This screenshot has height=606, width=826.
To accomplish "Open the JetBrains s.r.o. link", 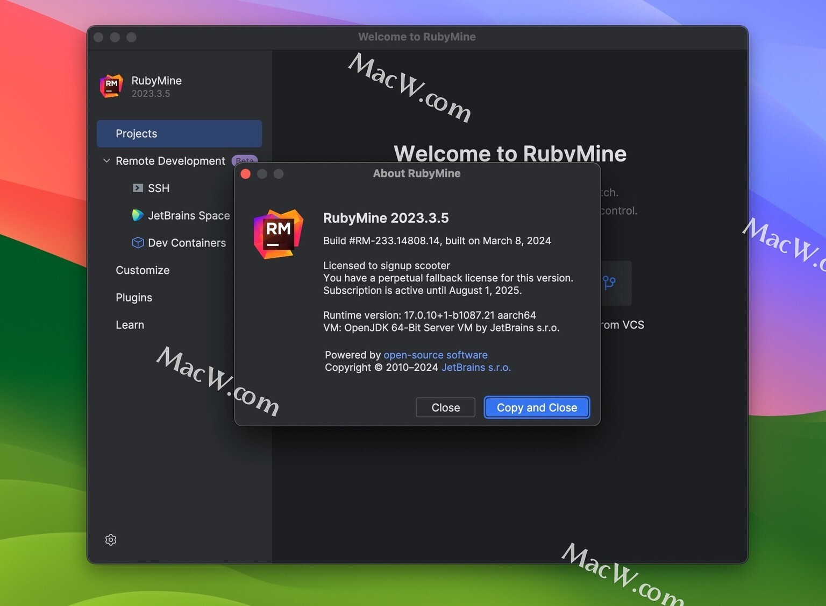I will point(476,367).
